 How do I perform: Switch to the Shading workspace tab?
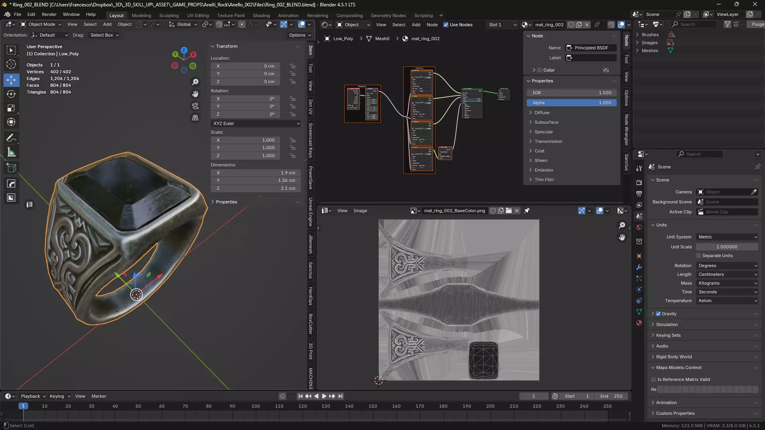point(261,16)
